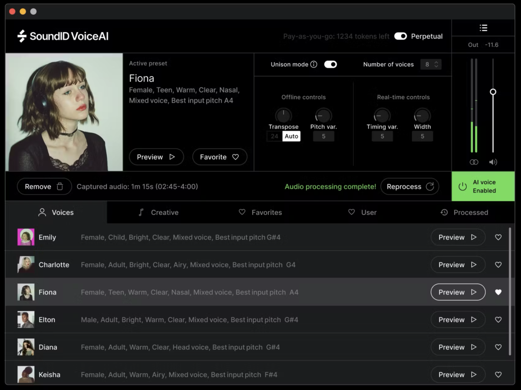Open the User tab
Image resolution: width=521 pixels, height=390 pixels.
363,212
